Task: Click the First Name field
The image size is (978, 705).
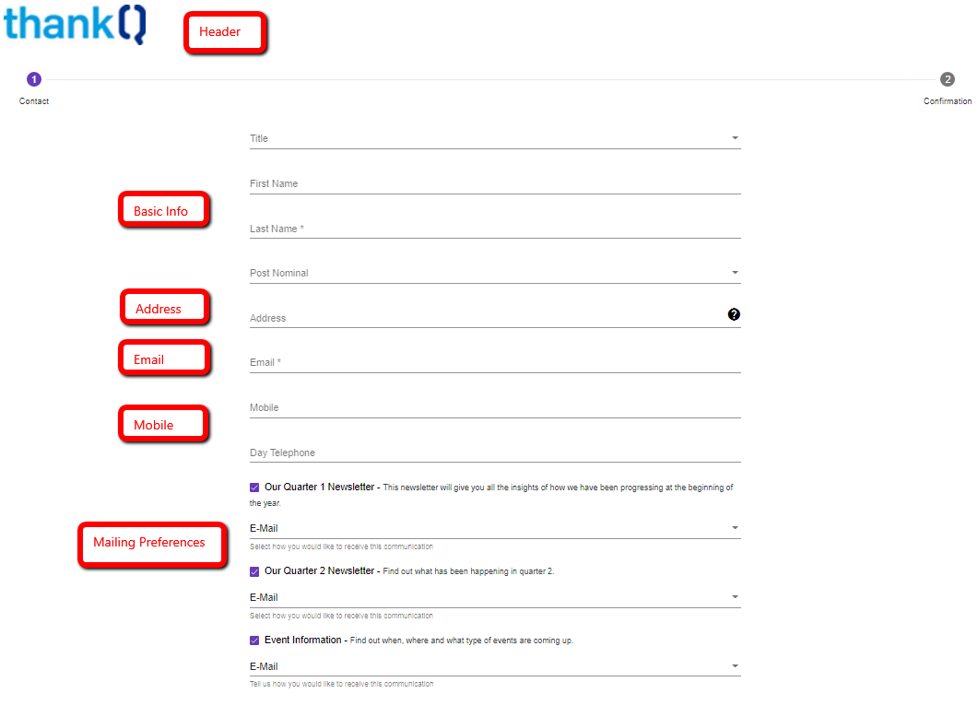Action: coord(494,183)
